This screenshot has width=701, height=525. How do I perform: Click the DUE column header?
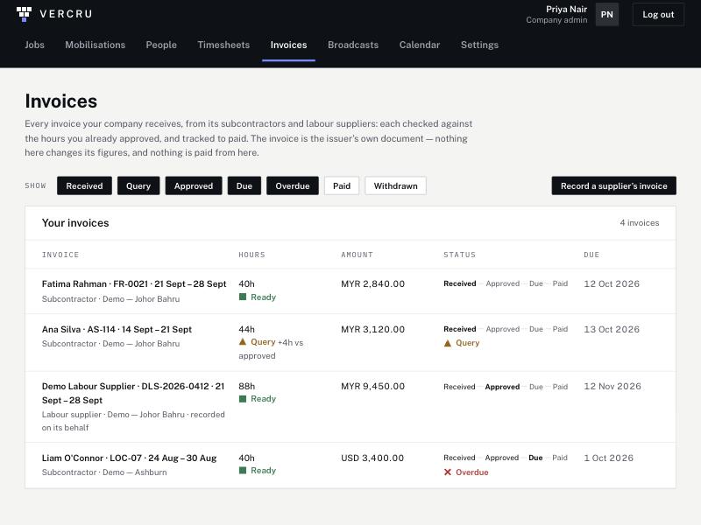click(591, 255)
